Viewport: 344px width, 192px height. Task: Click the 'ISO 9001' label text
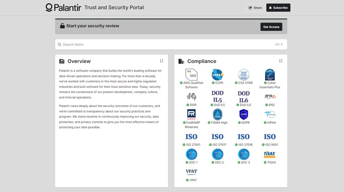point(272,145)
